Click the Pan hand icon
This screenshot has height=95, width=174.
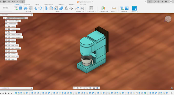(81, 88)
